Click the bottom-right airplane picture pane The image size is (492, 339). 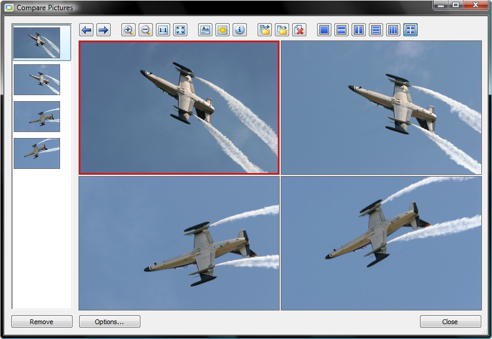tap(381, 243)
